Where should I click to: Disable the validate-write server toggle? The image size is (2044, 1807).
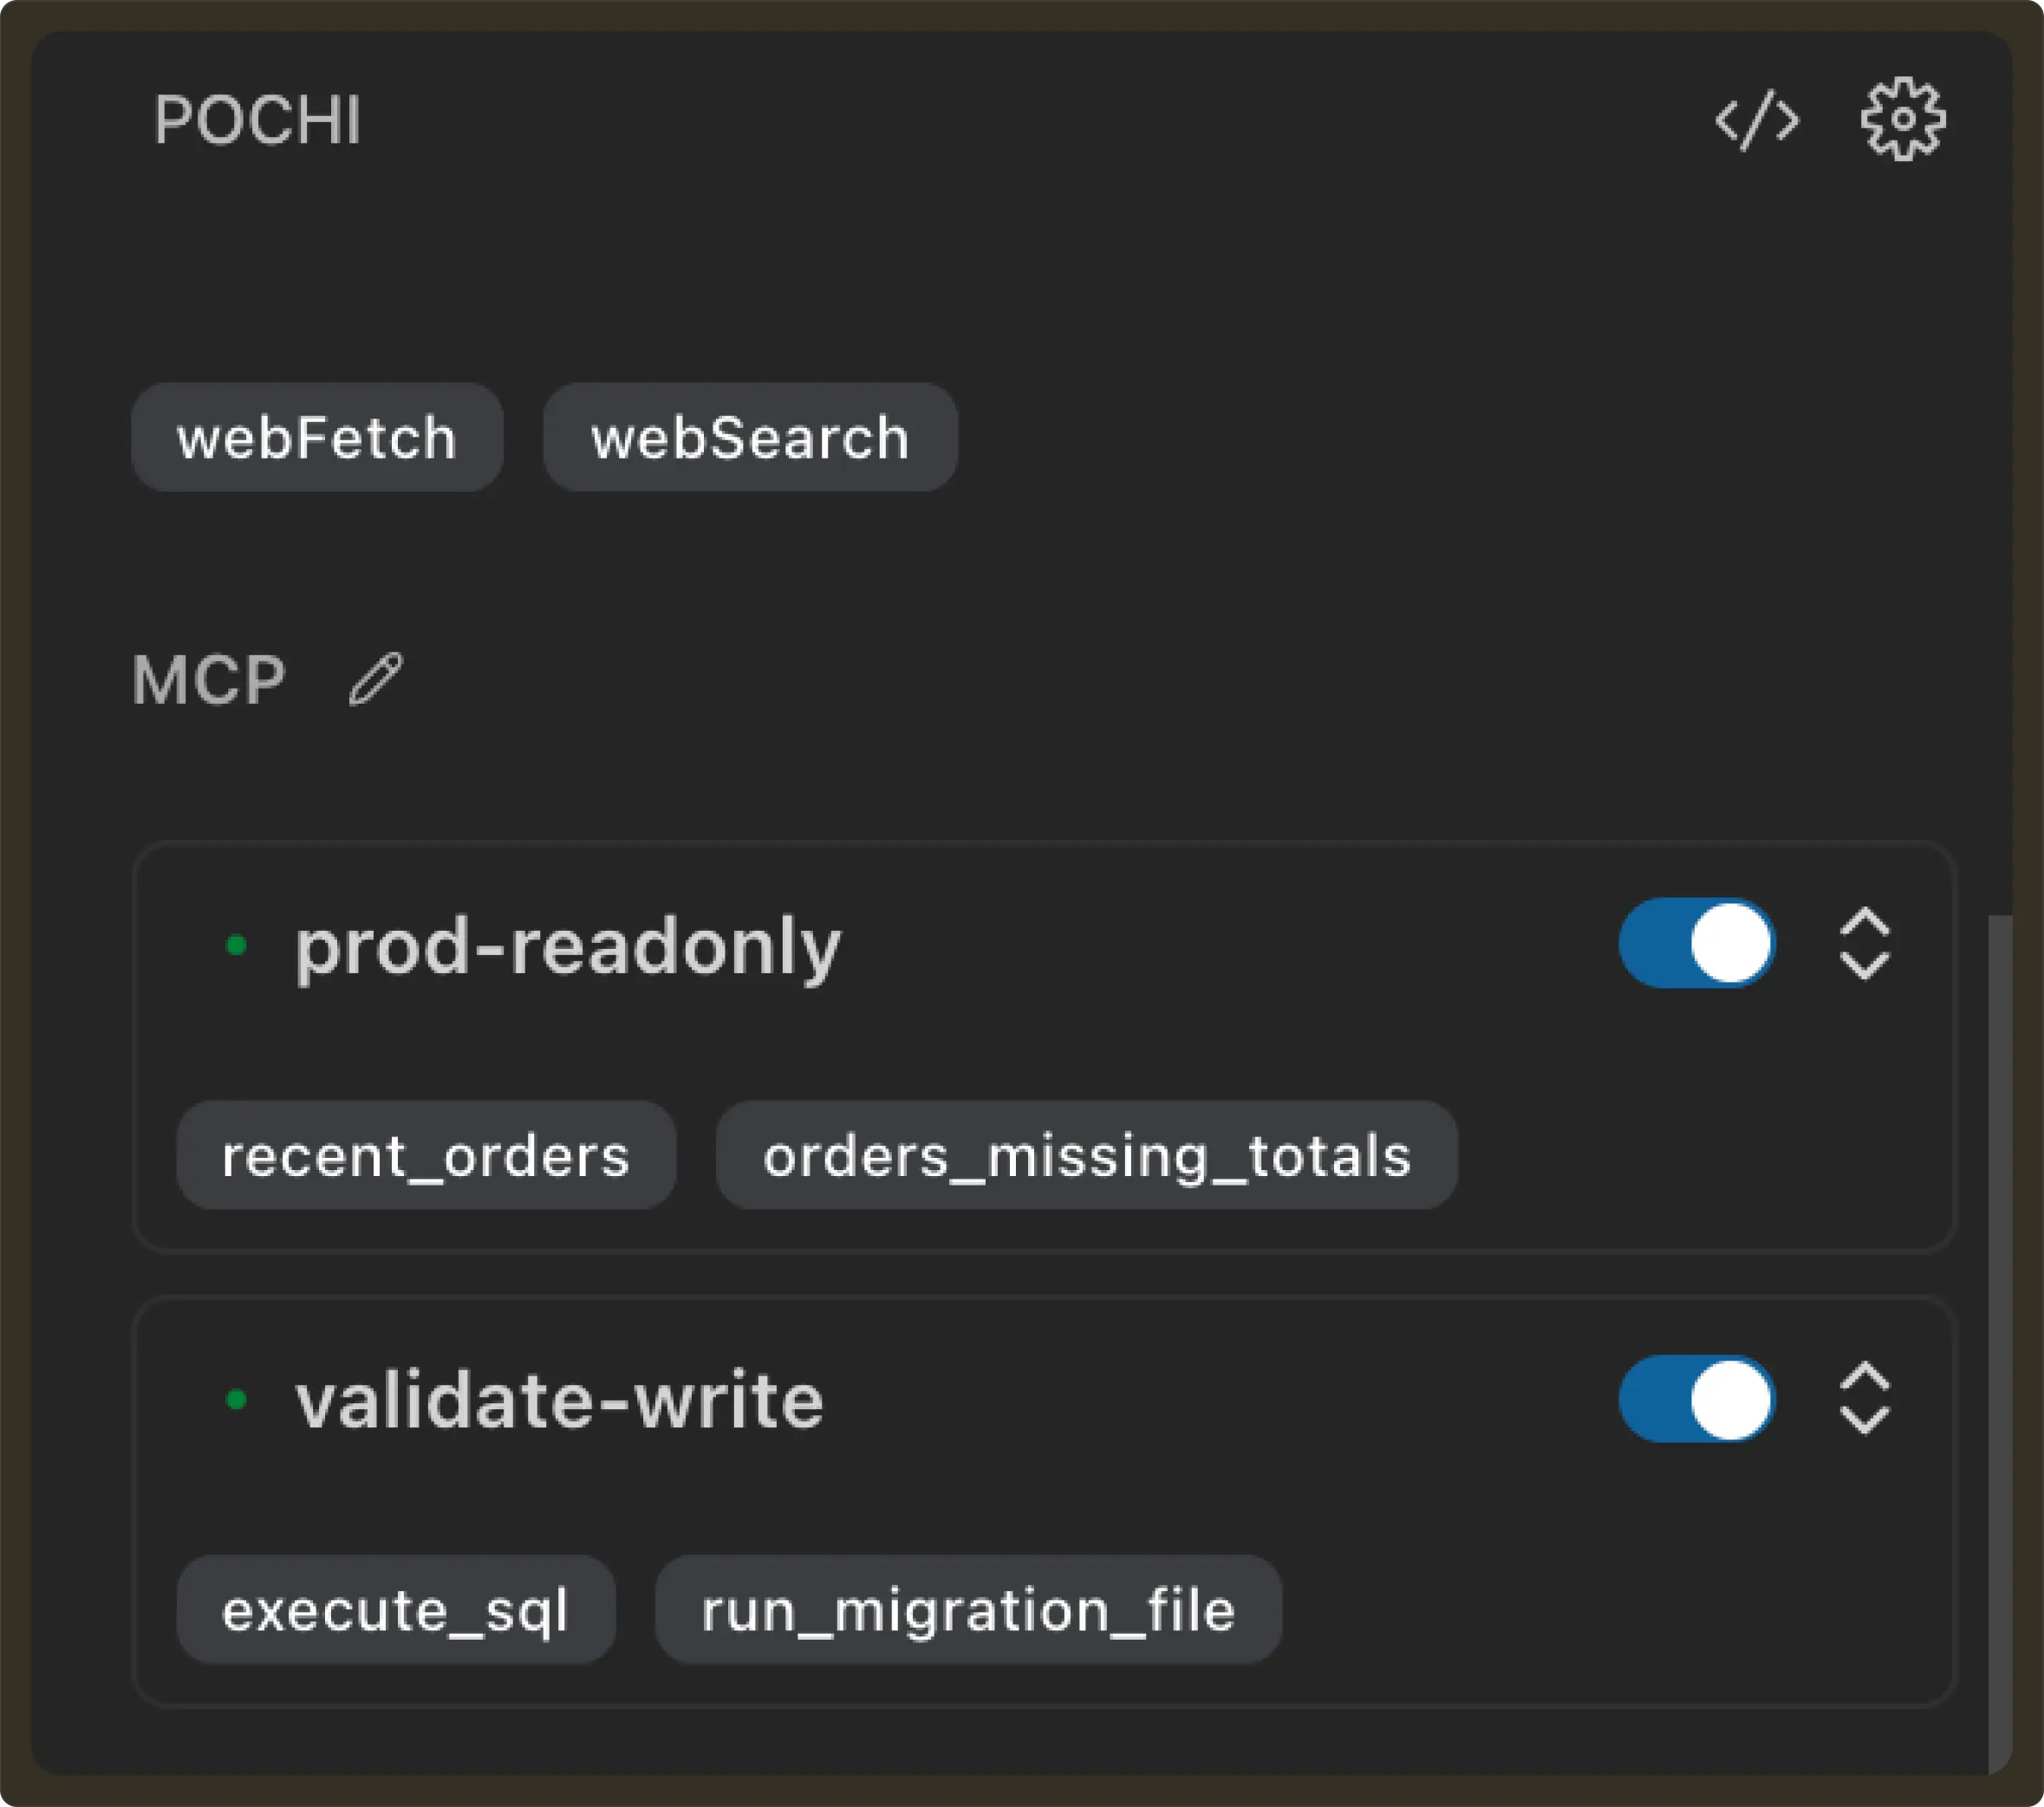pyautogui.click(x=1696, y=1399)
